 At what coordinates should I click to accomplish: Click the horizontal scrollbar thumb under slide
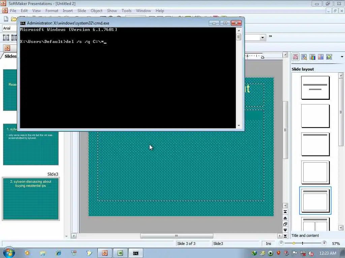177,236
